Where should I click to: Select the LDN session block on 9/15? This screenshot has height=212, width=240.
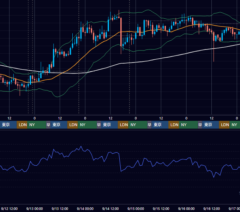pyautogui.click(x=174, y=125)
